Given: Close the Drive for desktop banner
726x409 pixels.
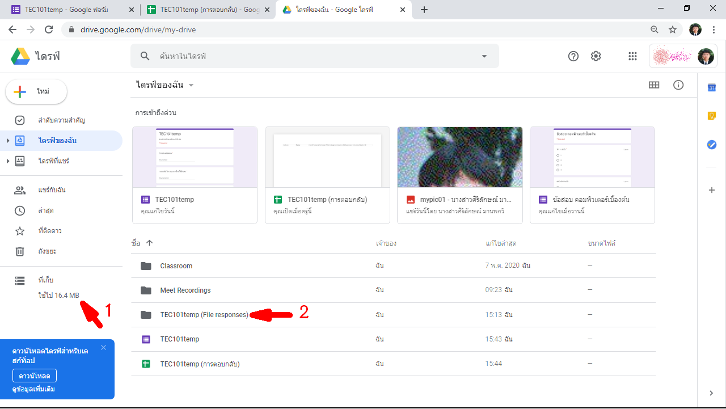Looking at the screenshot, I should click(x=103, y=347).
